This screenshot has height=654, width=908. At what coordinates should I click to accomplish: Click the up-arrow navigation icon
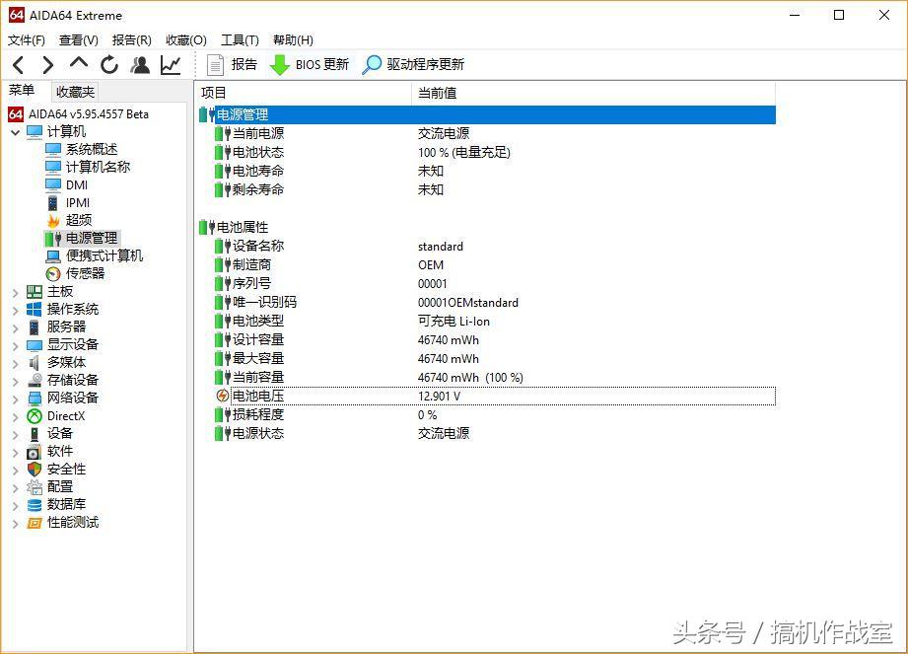78,63
